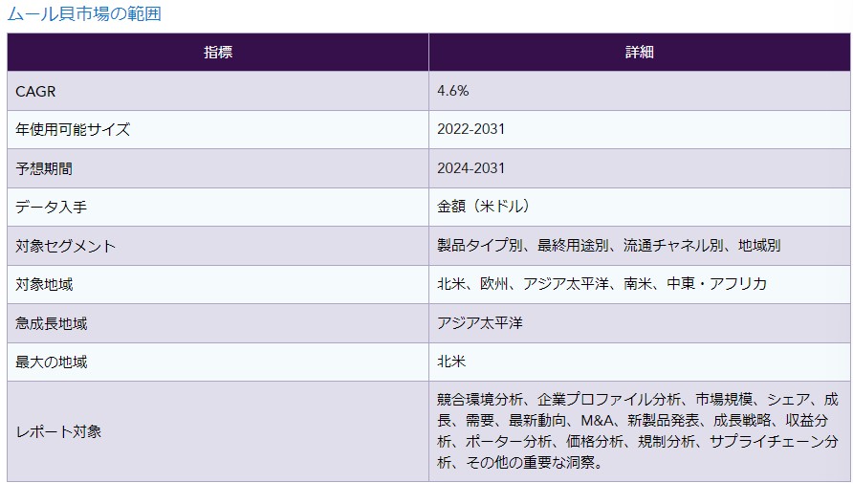Select the データ入手 row label
Image resolution: width=853 pixels, height=483 pixels.
[51, 207]
